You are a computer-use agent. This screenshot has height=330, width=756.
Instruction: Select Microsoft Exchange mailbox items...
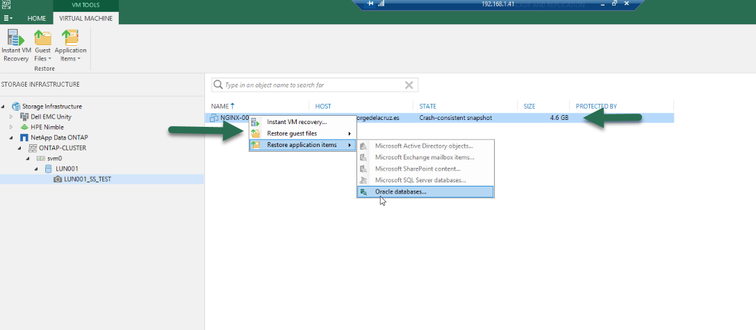(425, 157)
